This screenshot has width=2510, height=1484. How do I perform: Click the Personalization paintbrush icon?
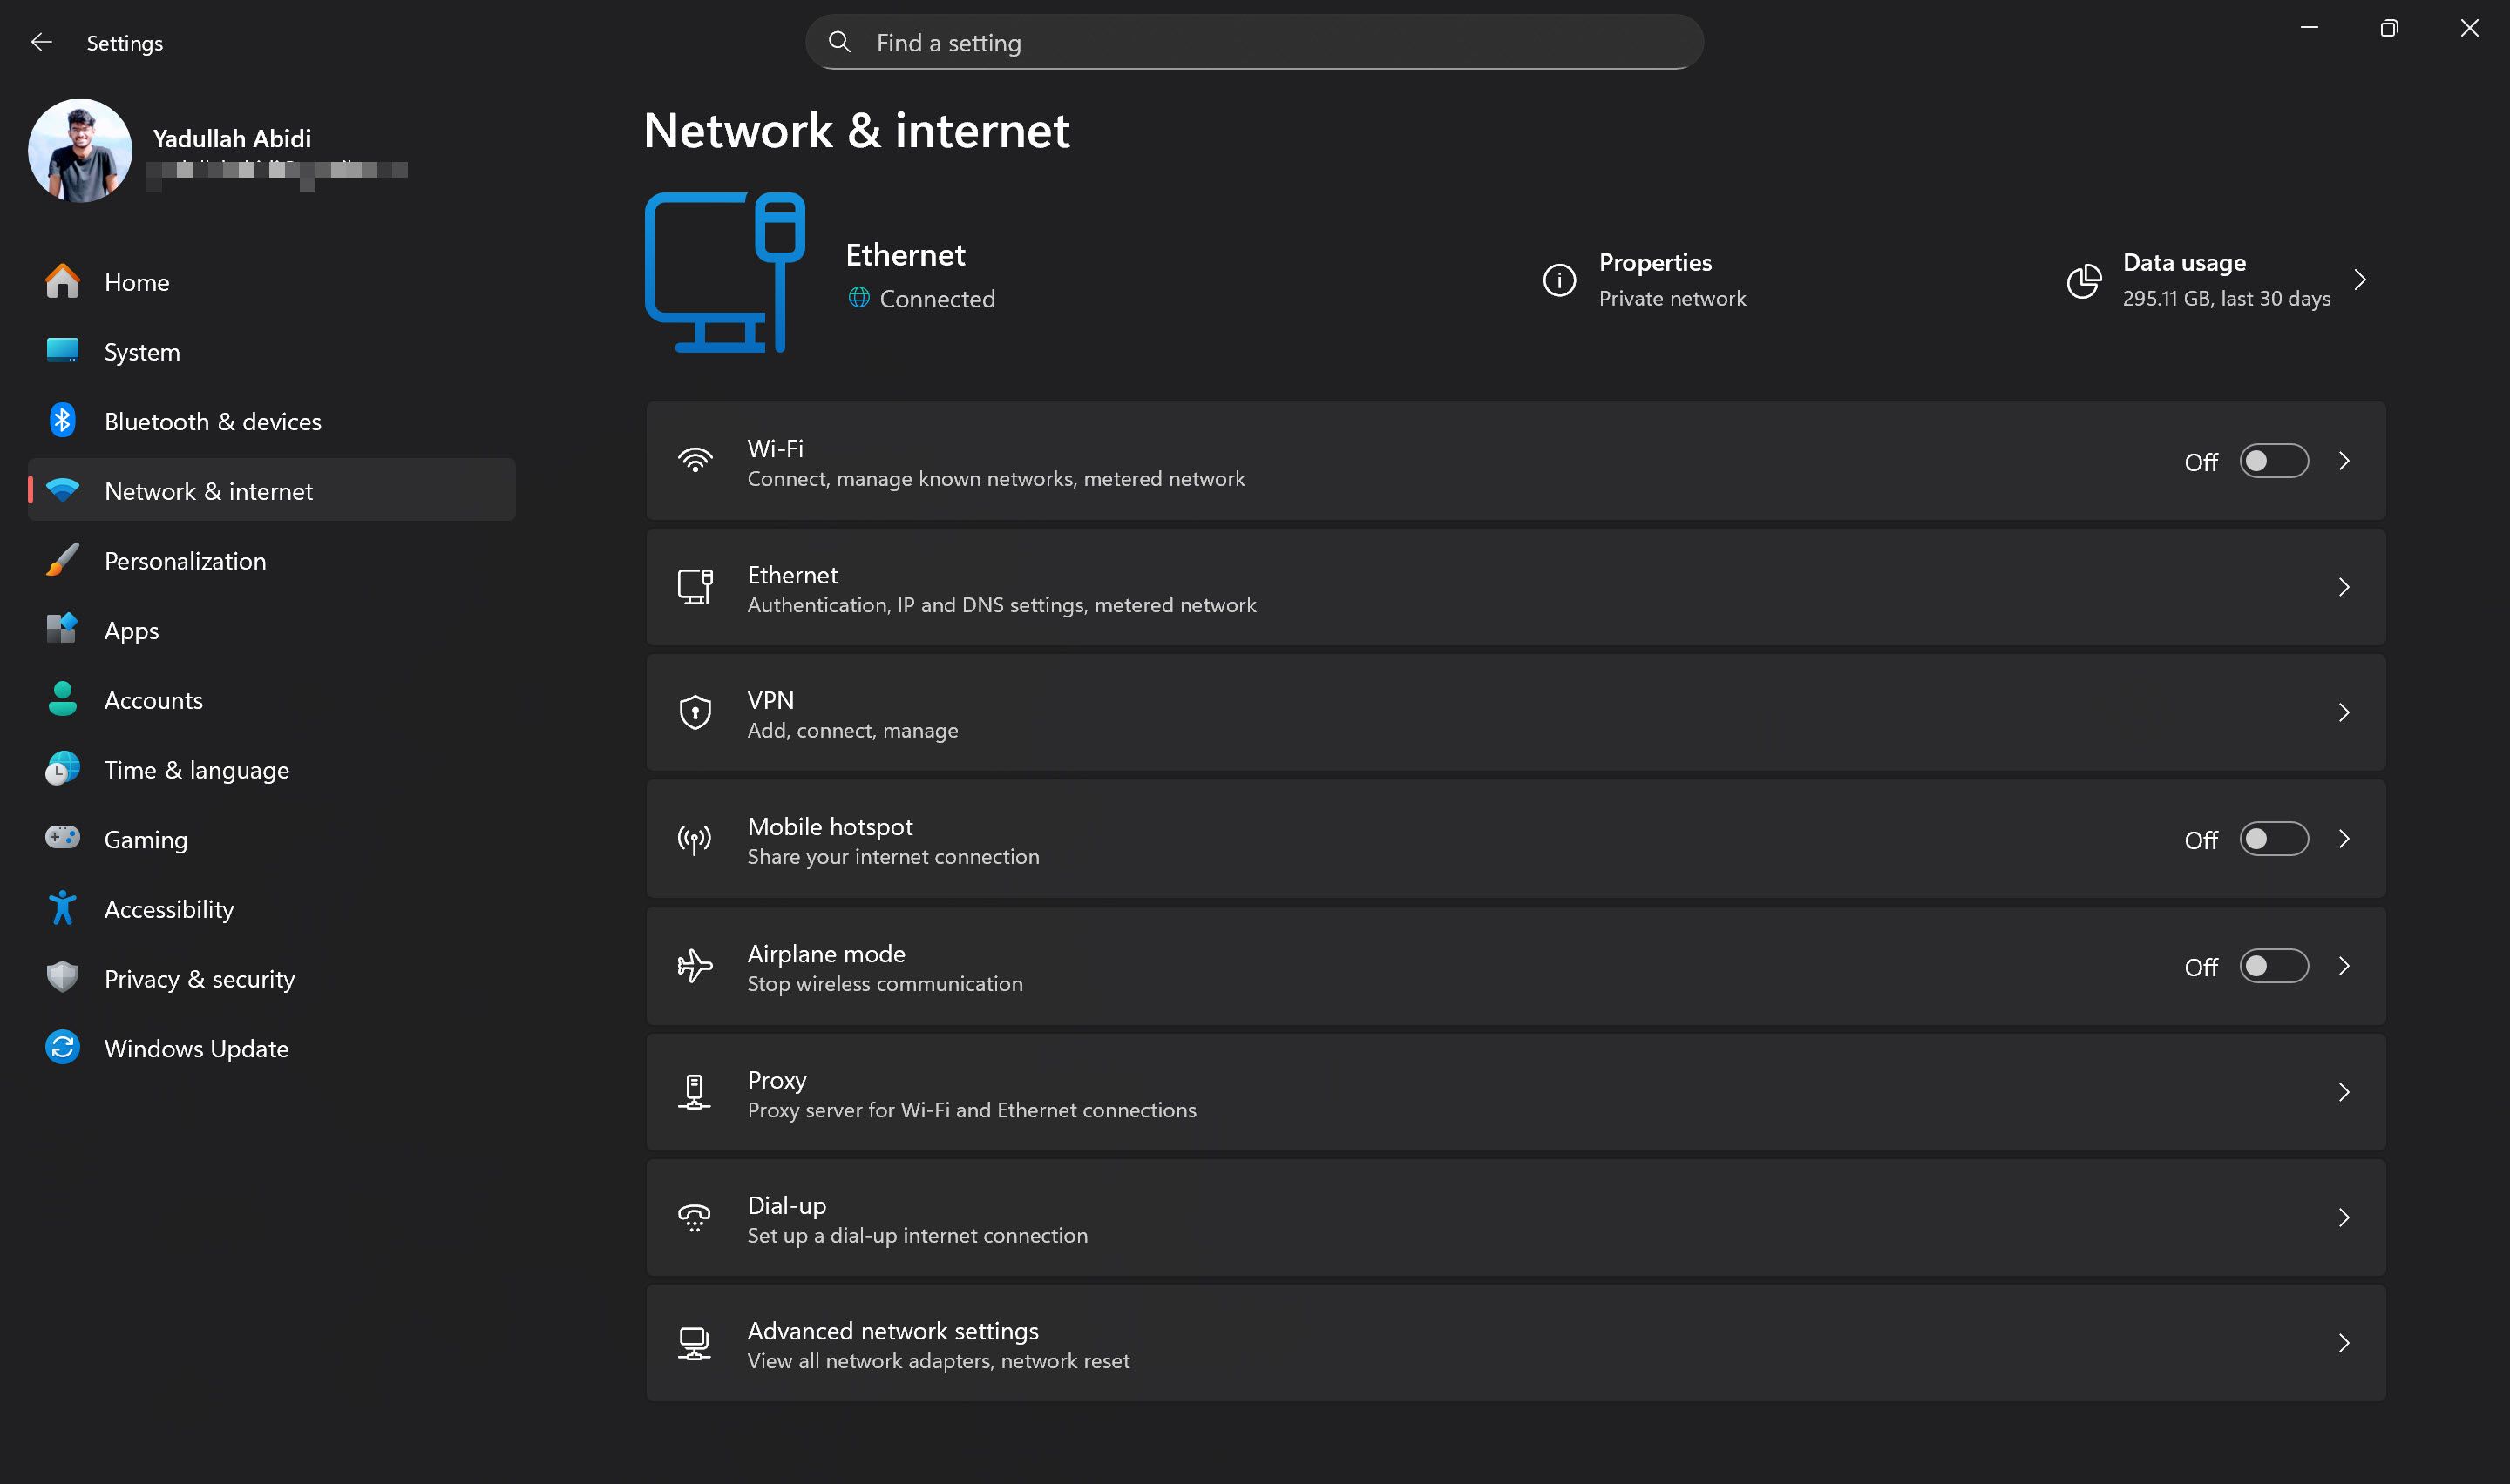click(x=62, y=560)
